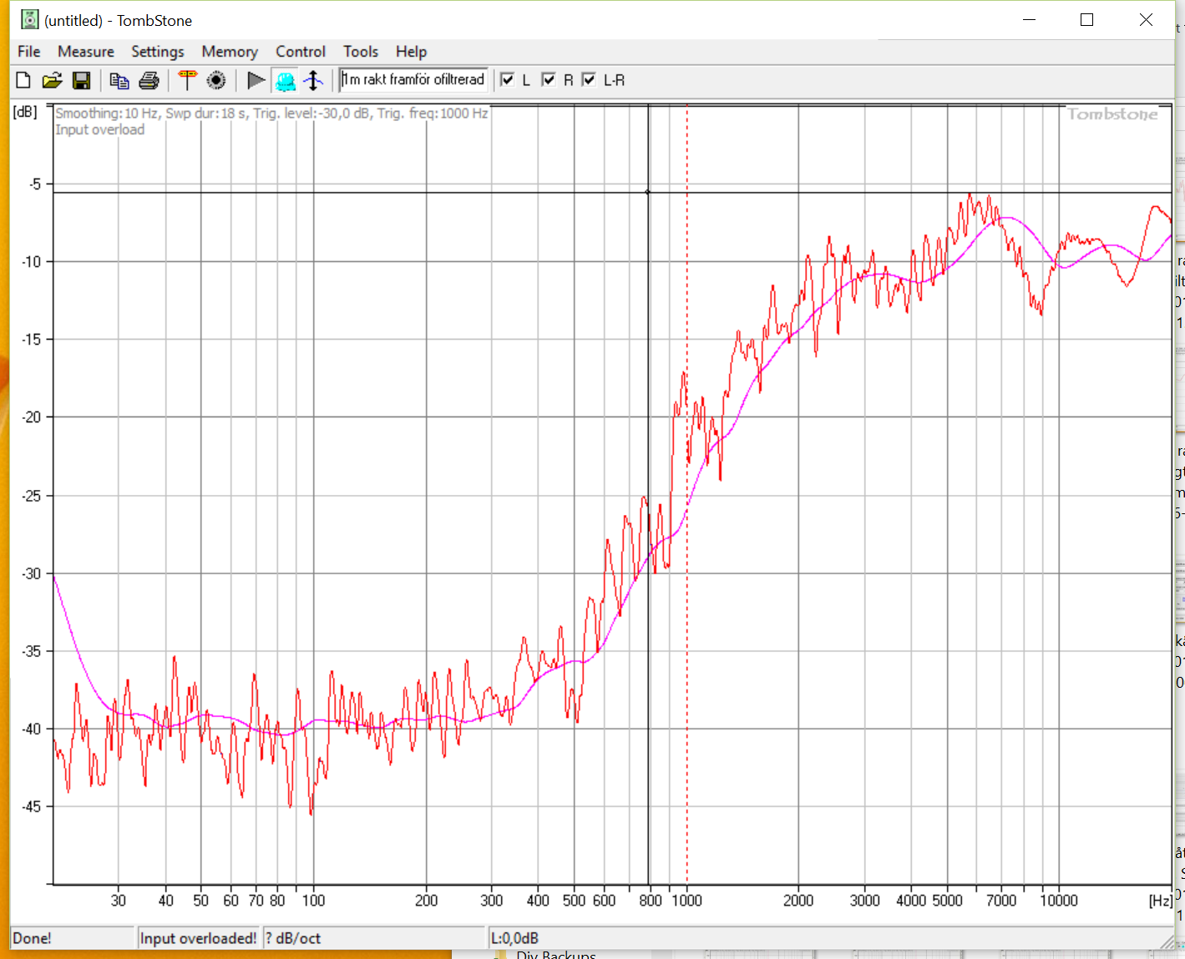This screenshot has height=959, width=1185.
Task: Click the black circular target toolbar icon
Action: tap(216, 80)
